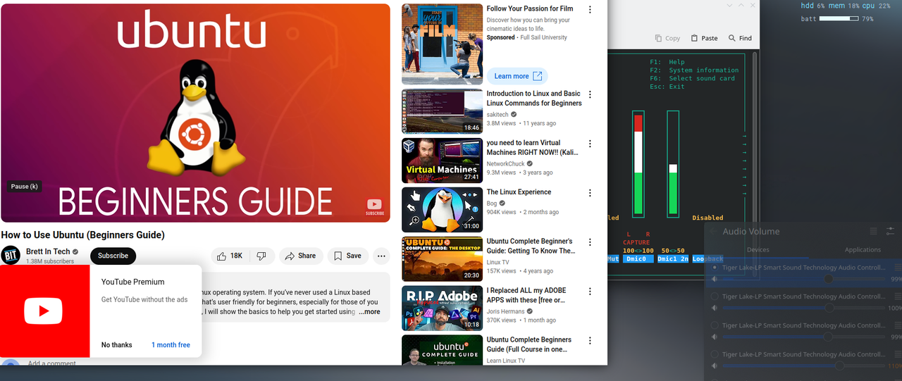Open the Linux TV channel under Ubuntu Complete Beginner's Guide
This screenshot has height=381, width=902.
pos(498,262)
